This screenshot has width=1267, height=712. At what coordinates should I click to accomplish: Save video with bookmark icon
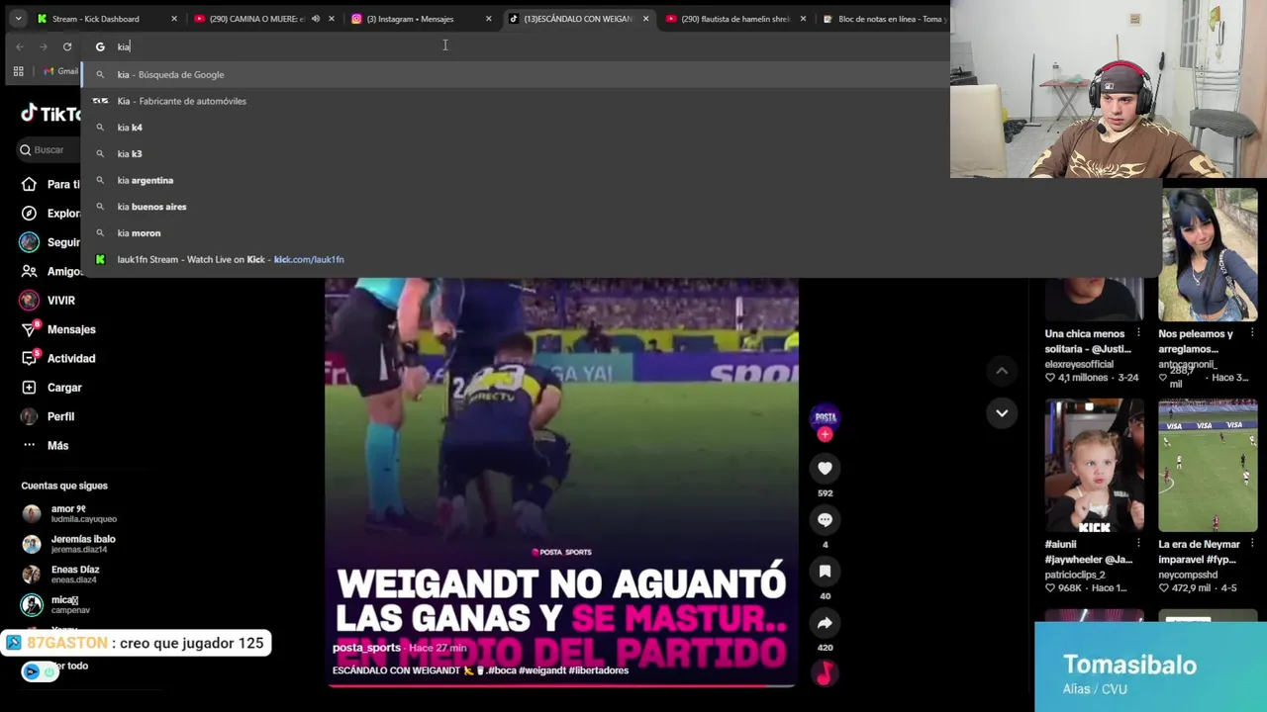[x=825, y=571]
